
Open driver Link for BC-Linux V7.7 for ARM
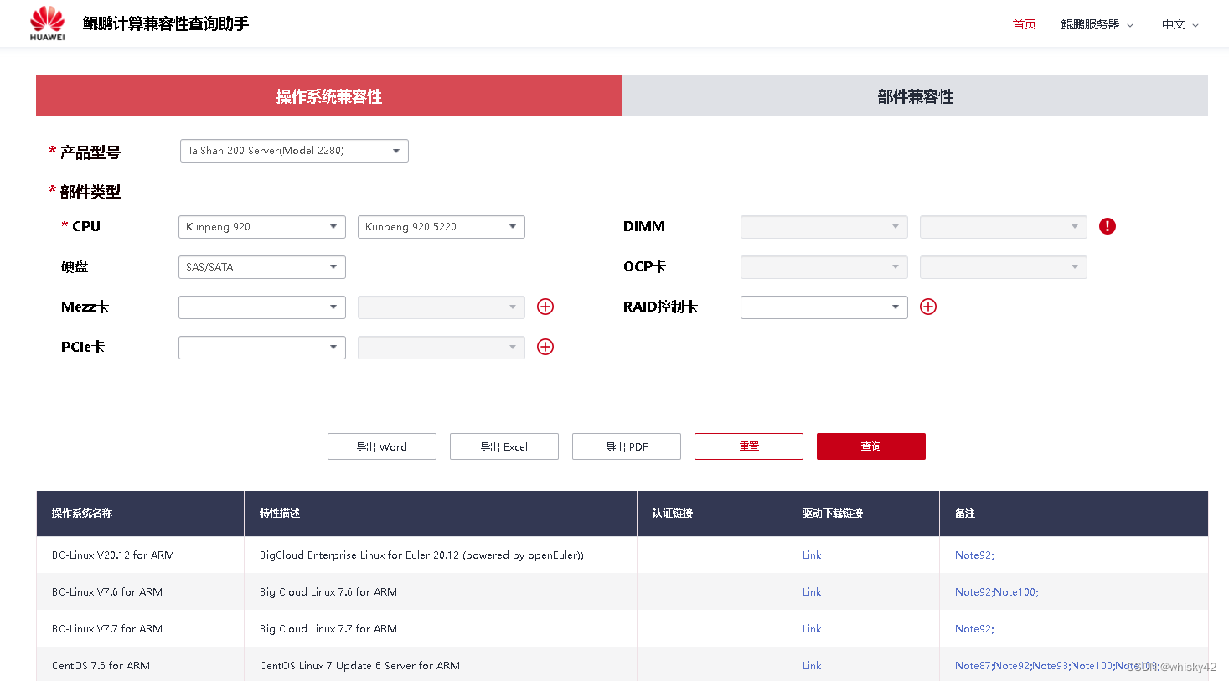812,629
